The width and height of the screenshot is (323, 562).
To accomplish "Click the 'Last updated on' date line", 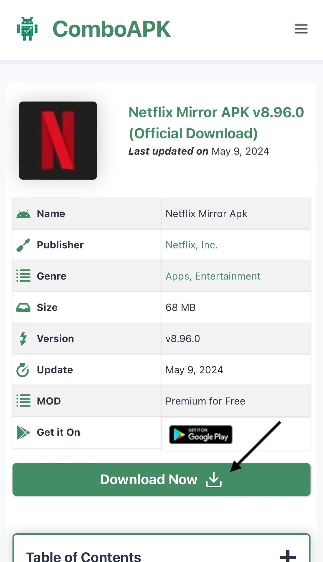I will pyautogui.click(x=199, y=151).
